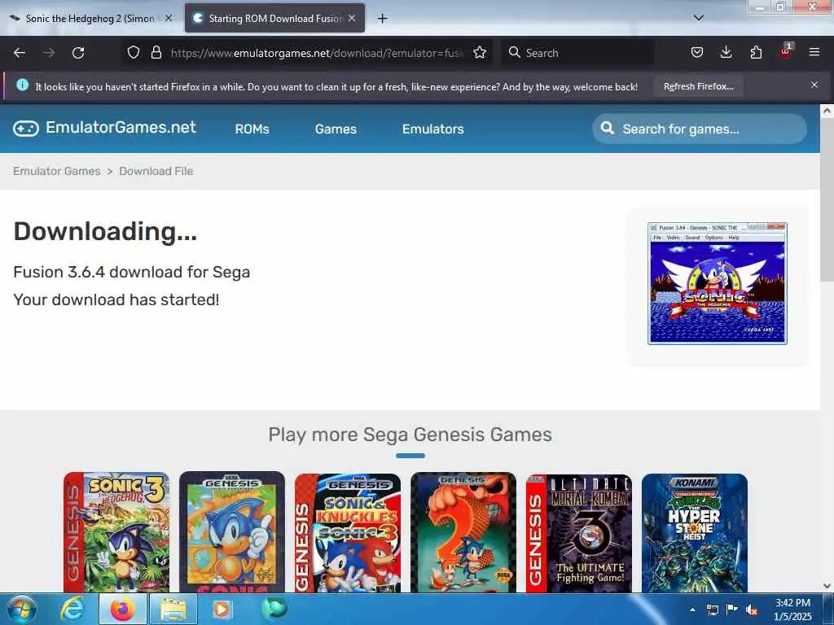Open the Games menu
The width and height of the screenshot is (834, 625).
click(x=336, y=129)
